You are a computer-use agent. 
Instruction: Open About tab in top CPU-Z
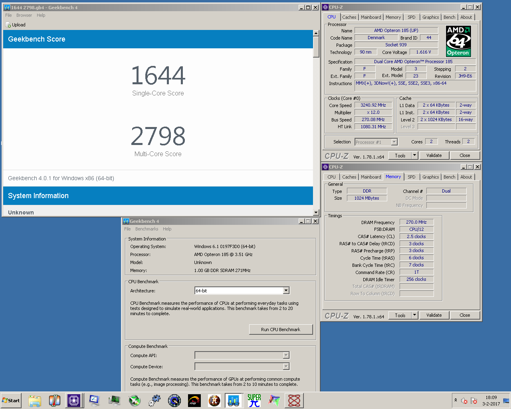pyautogui.click(x=466, y=17)
